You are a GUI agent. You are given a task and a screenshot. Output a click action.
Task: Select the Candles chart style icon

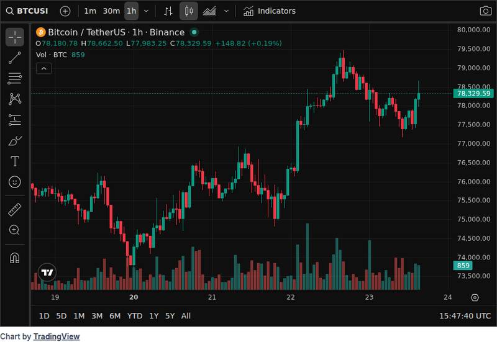(x=189, y=11)
